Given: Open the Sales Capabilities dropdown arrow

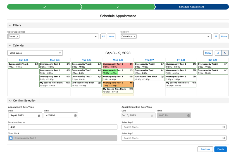Looking at the screenshot, I should coord(96,37).
